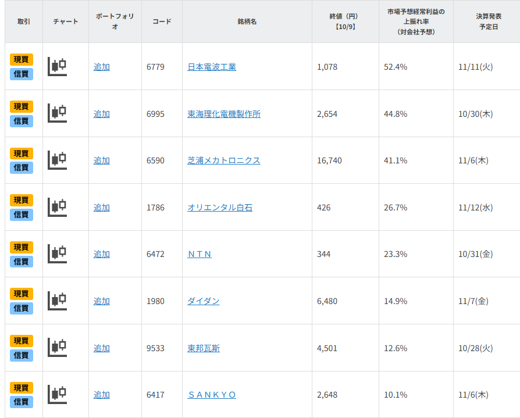The height and width of the screenshot is (418, 520).
Task: Open candlestick chart for 芝浦メカトロニクス
Action: point(57,160)
